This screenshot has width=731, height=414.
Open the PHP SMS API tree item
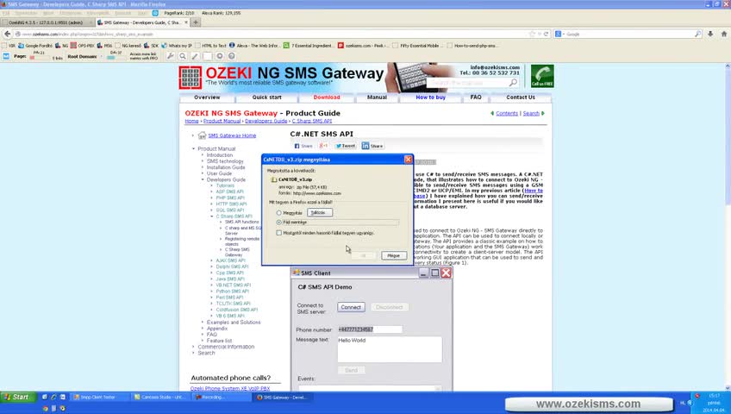point(230,198)
